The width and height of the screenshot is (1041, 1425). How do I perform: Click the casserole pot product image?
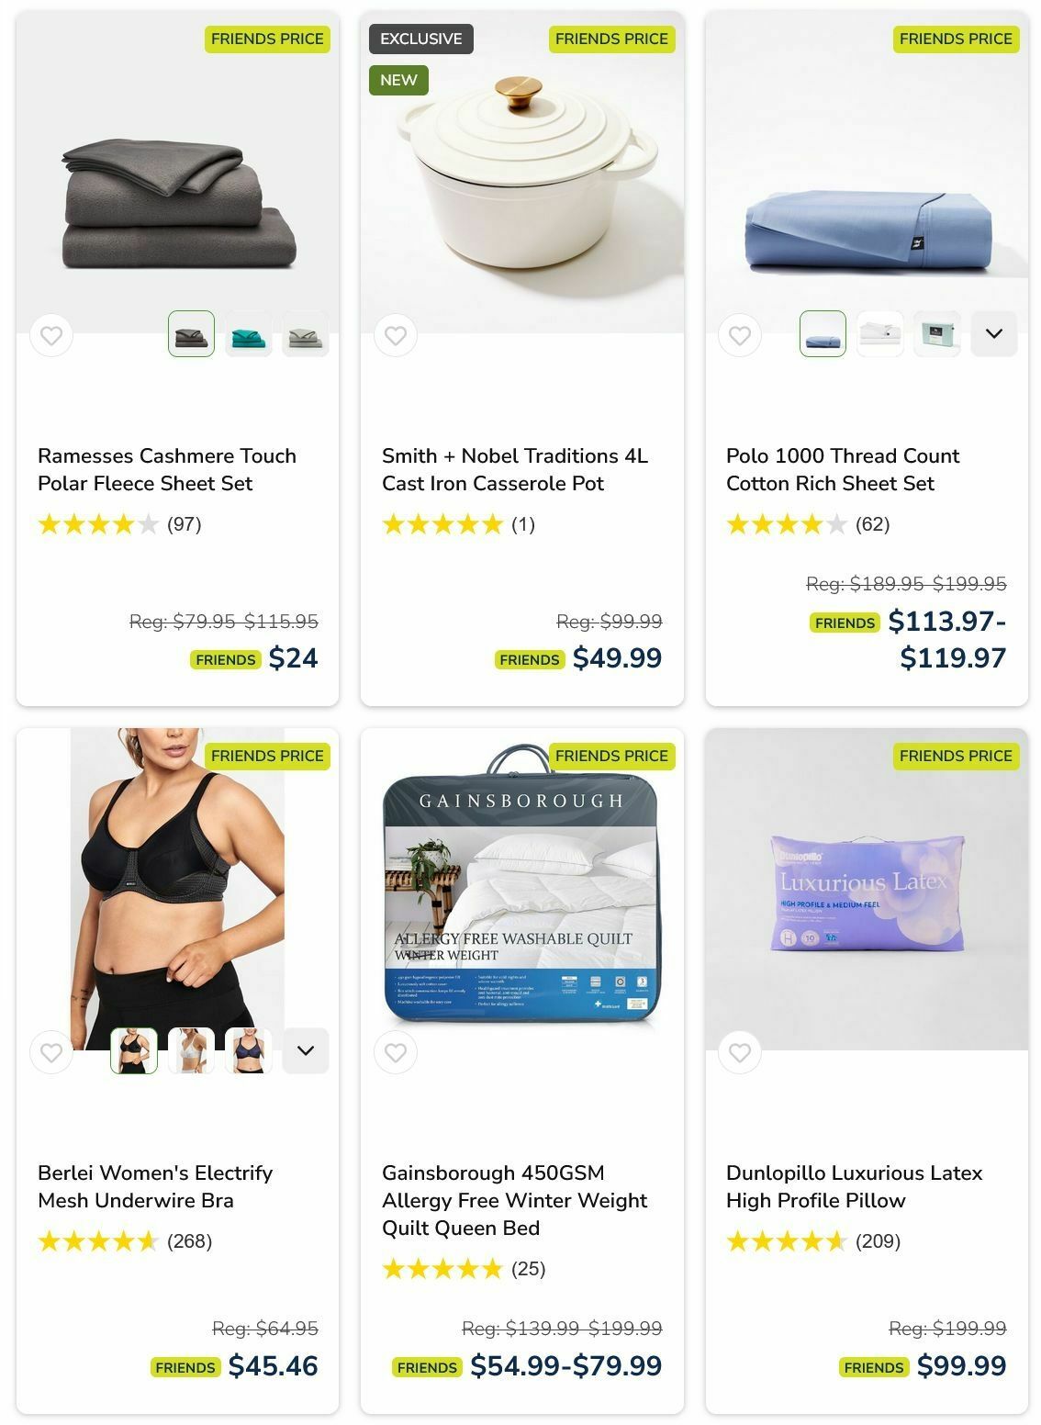pyautogui.click(x=522, y=173)
